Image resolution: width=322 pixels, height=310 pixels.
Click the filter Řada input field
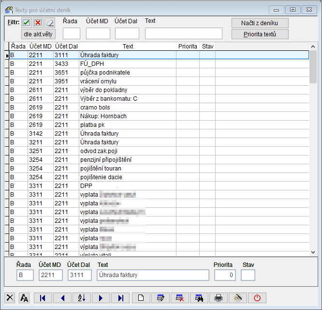click(72, 33)
